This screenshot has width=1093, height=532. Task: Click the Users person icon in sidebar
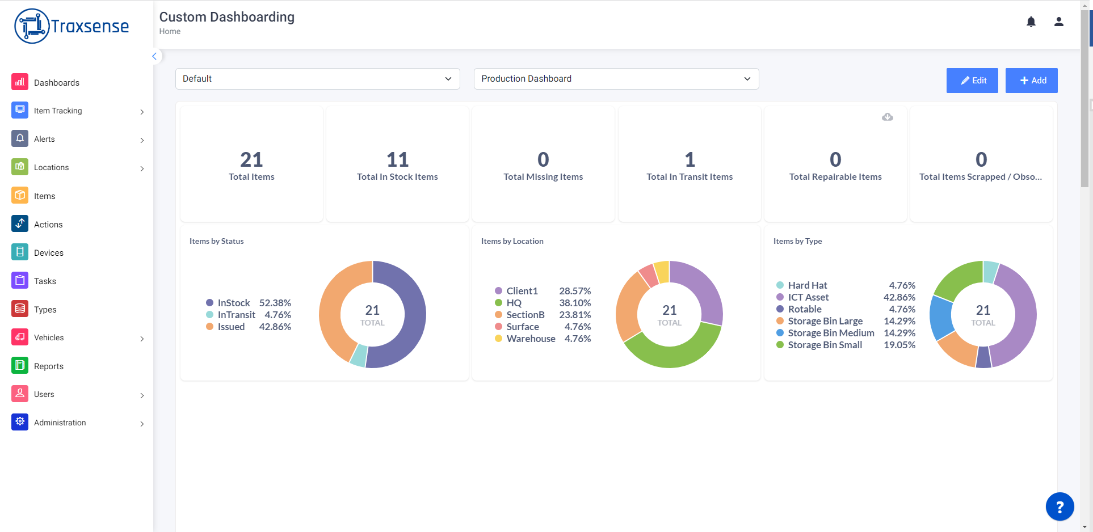click(20, 394)
